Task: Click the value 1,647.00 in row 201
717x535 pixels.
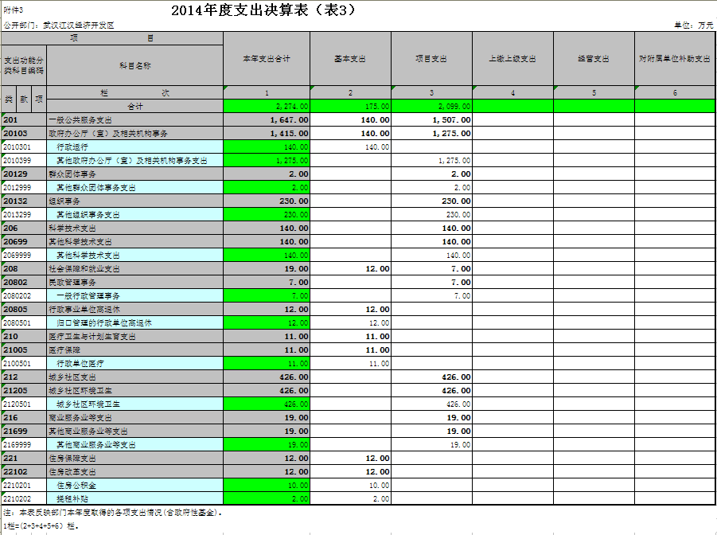Action: coord(266,119)
